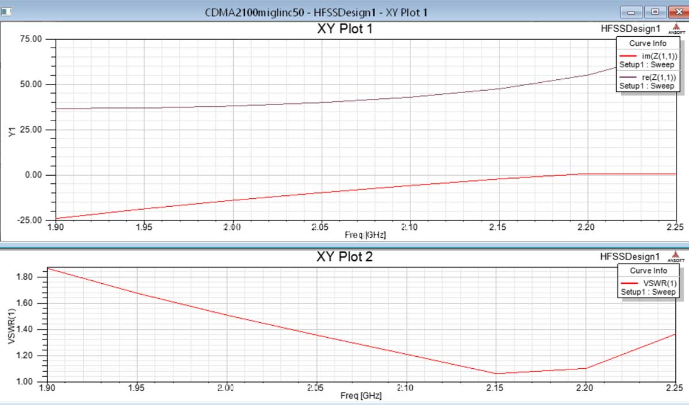Click the Ansoft logo in XY Plot 1
The width and height of the screenshot is (689, 405).
point(677,29)
